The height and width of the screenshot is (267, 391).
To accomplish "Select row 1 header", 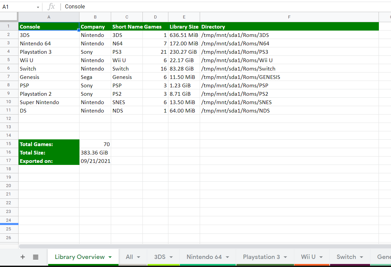I will tap(8, 26).
